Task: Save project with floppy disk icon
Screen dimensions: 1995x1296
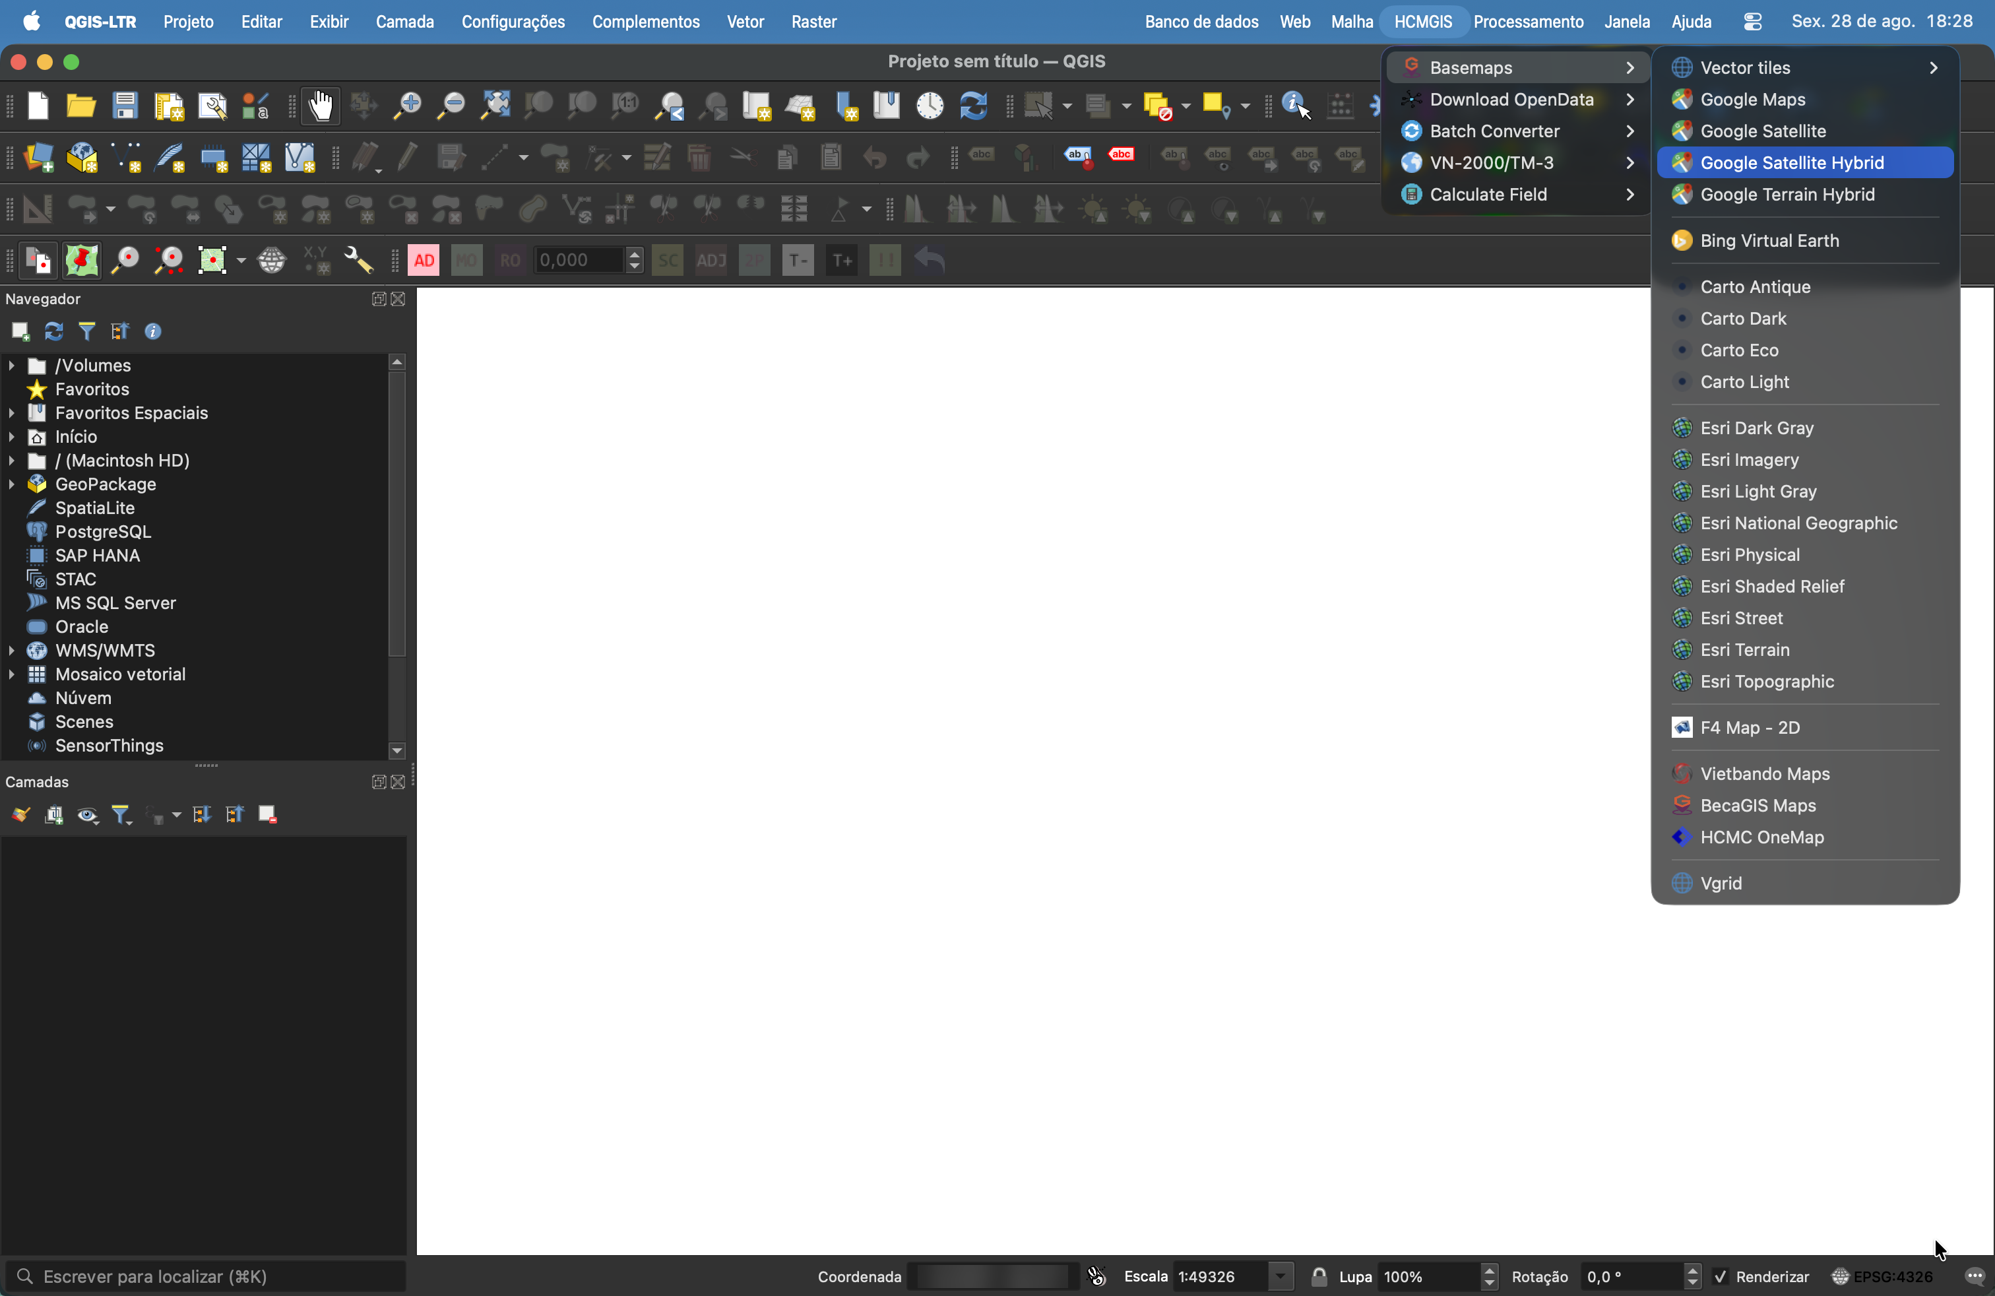Action: (x=125, y=106)
